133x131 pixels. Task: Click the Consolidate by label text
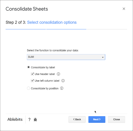pyautogui.click(x=43, y=67)
